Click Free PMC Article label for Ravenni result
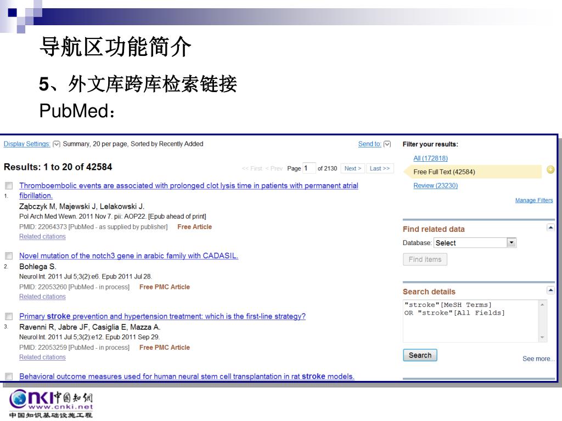Viewport: 562px width, 421px height. [x=165, y=348]
